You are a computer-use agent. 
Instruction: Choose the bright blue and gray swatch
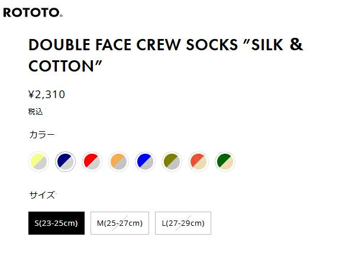click(145, 161)
